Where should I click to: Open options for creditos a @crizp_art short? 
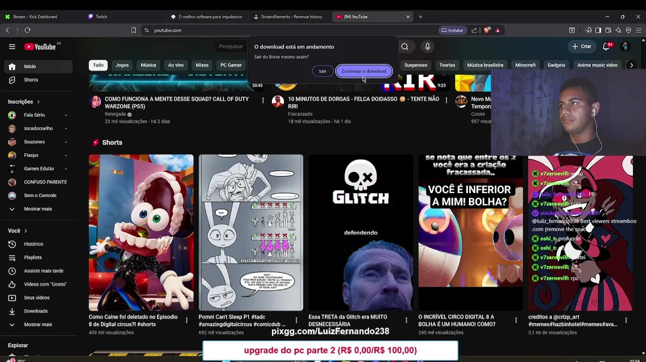626,320
